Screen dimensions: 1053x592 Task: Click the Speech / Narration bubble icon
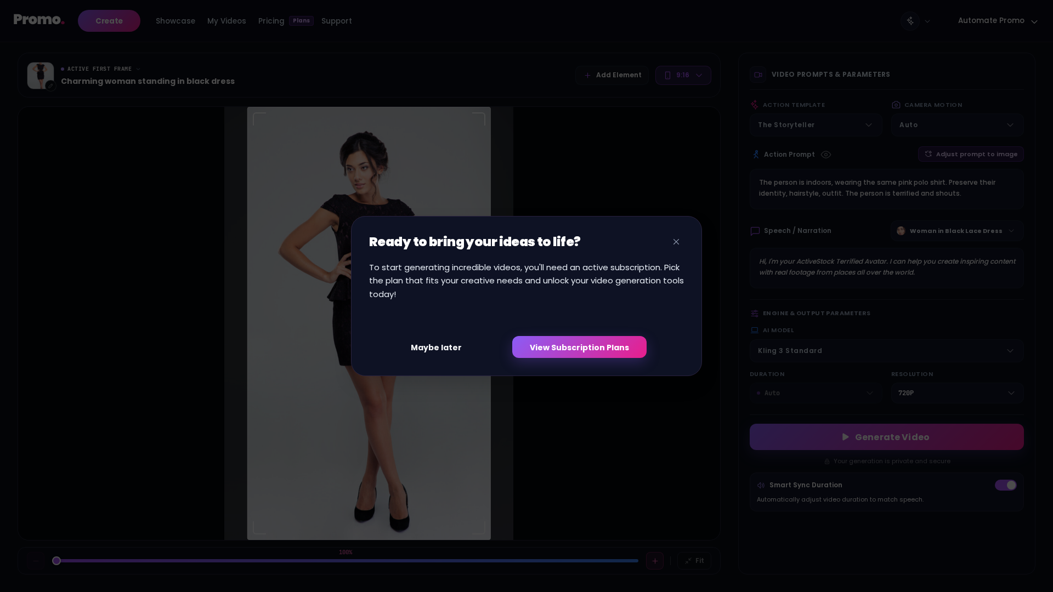click(755, 231)
